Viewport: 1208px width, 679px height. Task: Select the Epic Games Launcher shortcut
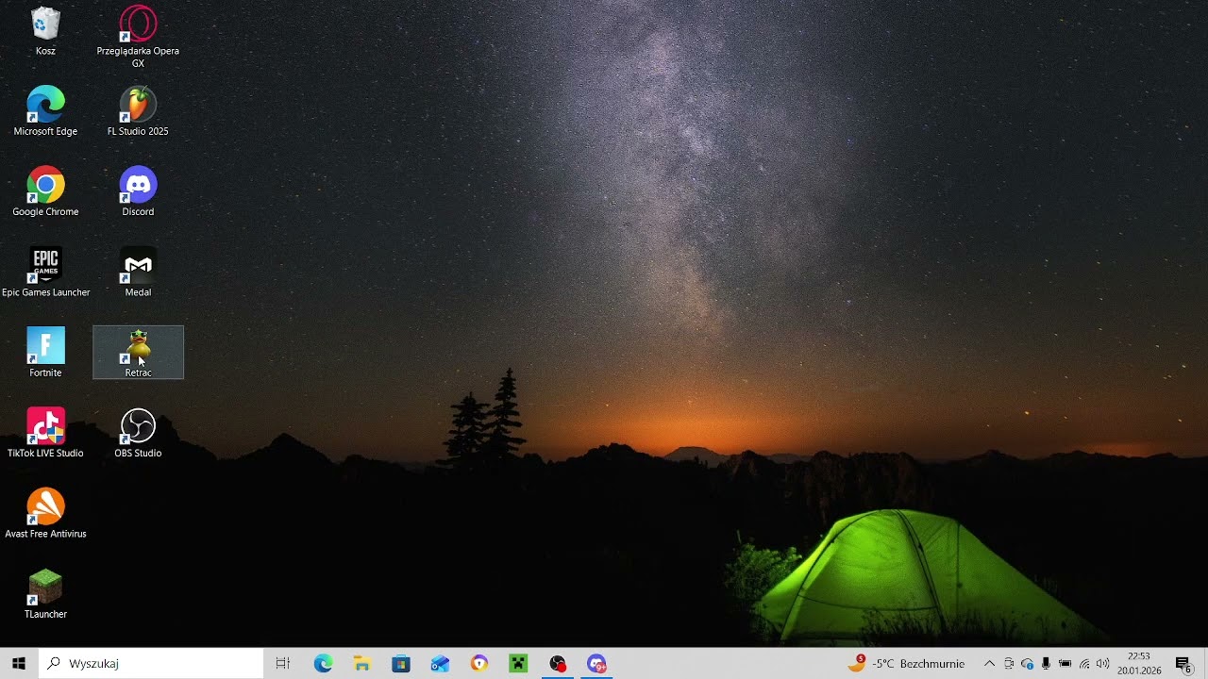(x=45, y=273)
